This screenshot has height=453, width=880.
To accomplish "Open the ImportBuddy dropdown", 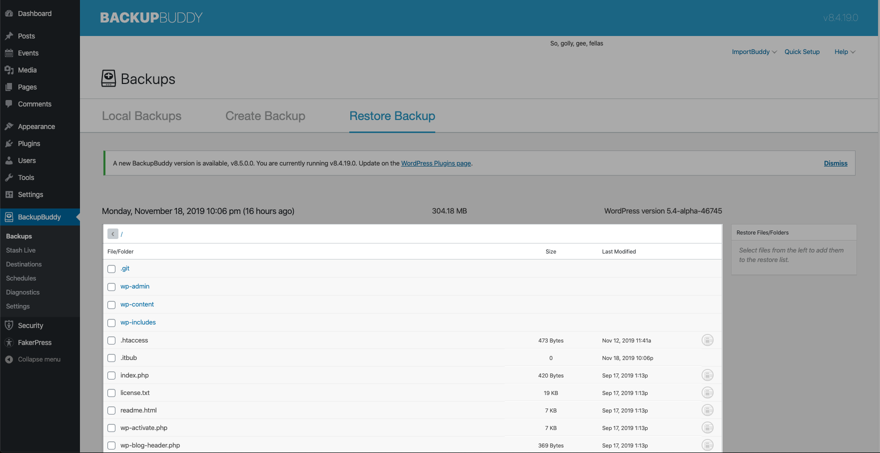I will (754, 51).
